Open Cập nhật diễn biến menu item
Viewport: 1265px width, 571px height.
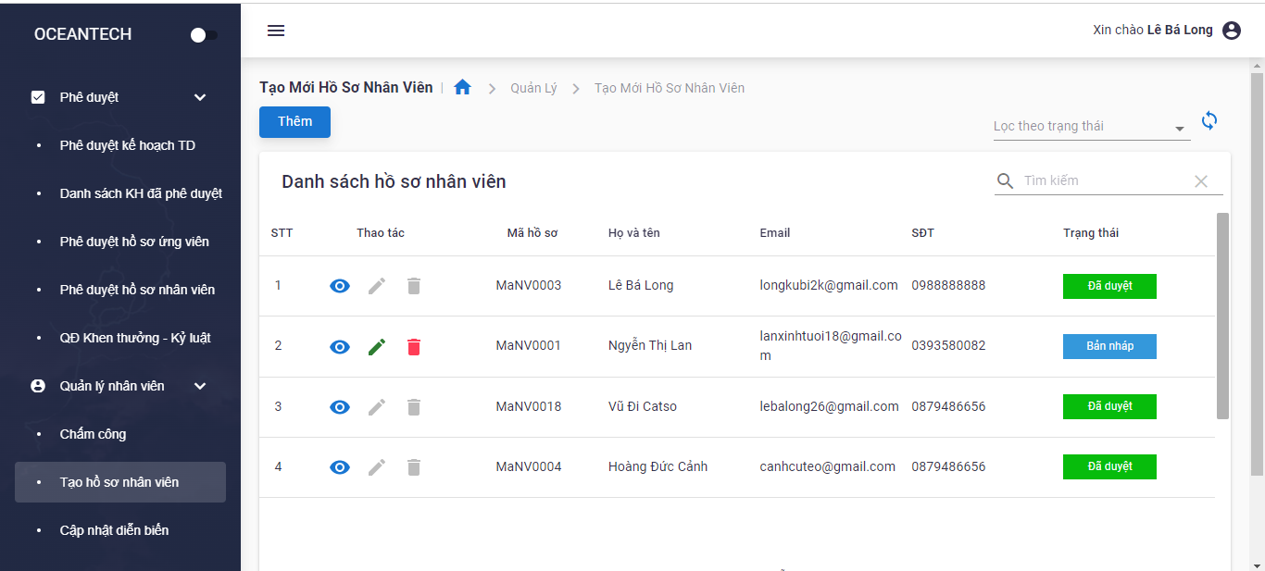[120, 530]
